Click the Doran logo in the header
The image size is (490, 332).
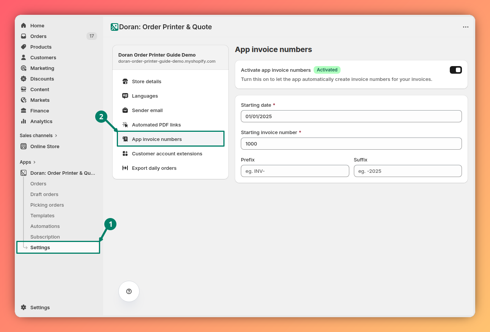[x=115, y=27]
